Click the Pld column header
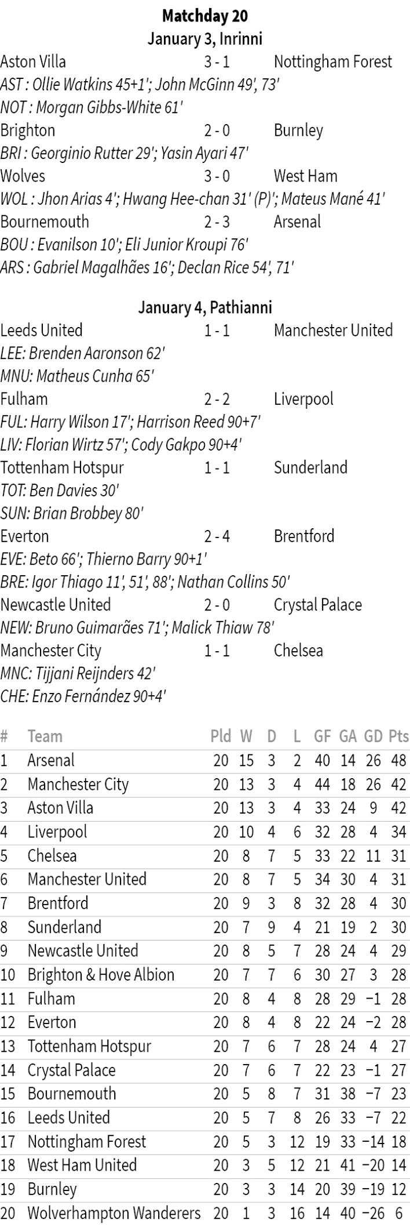The width and height of the screenshot is (410, 1227). pos(221,736)
